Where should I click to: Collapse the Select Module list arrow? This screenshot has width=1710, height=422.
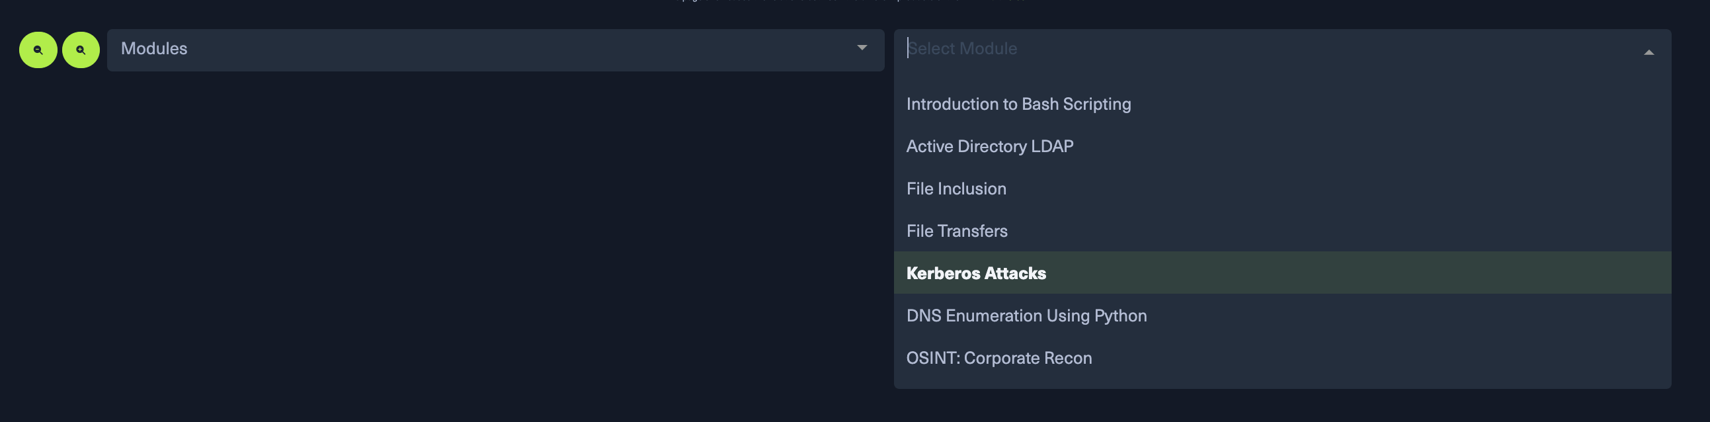1649,52
